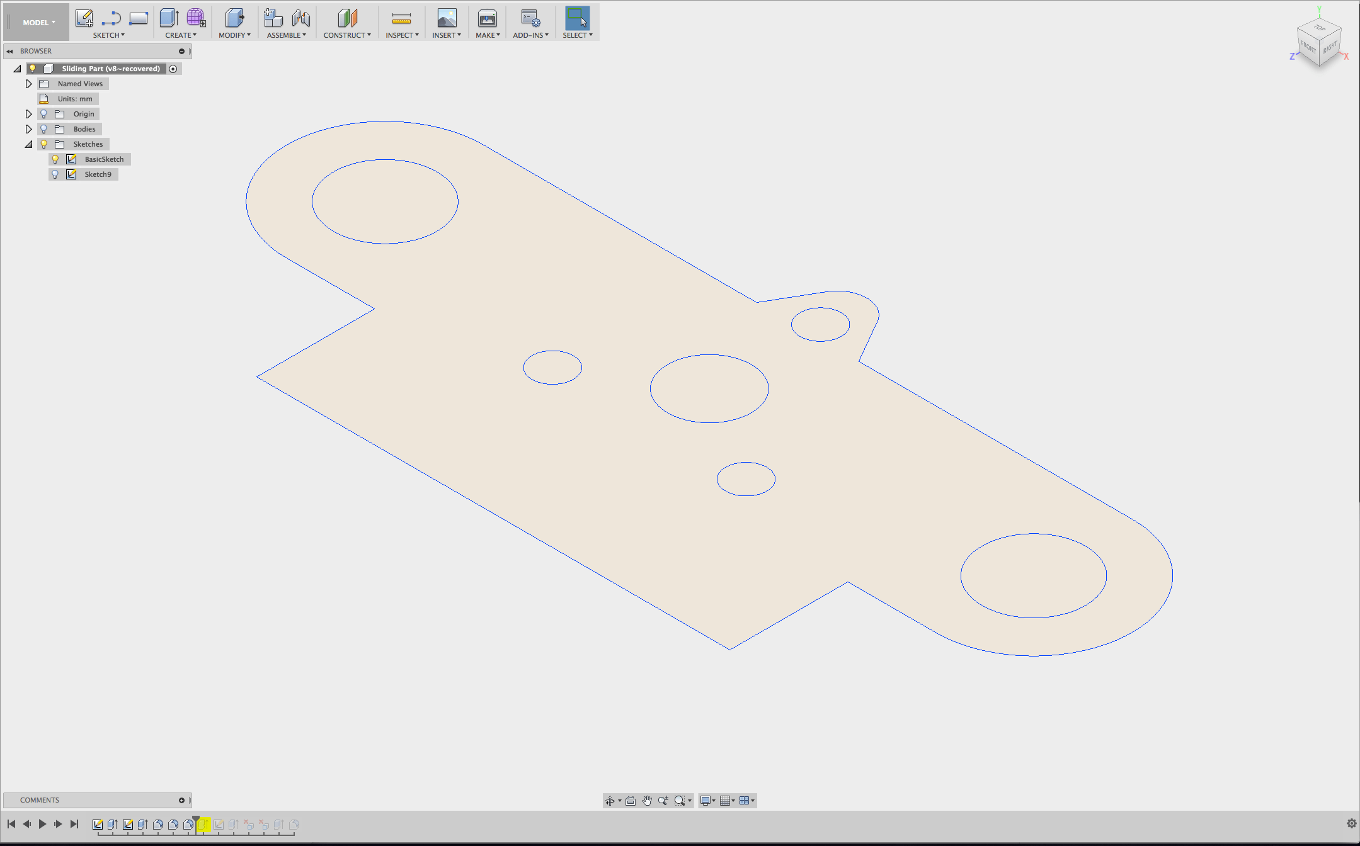
Task: Open the MODEL workspace dropdown
Action: [39, 23]
